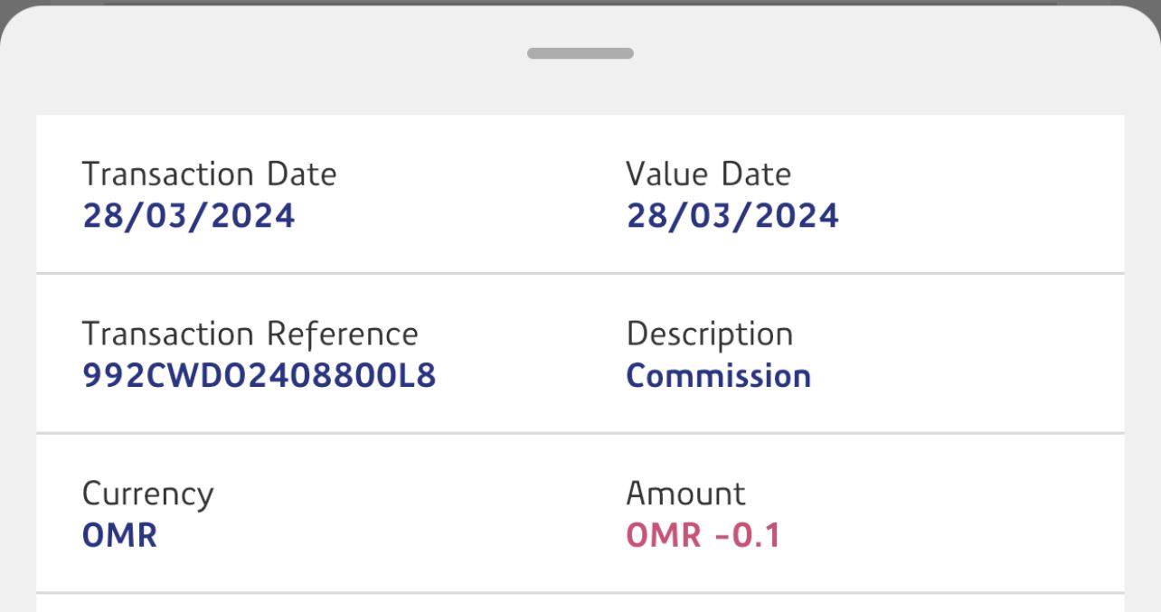
Task: Click the "Description" label
Action: click(709, 334)
